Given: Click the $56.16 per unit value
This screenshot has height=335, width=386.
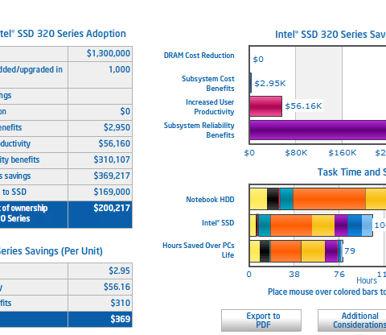Looking at the screenshot, I should coord(117,287).
